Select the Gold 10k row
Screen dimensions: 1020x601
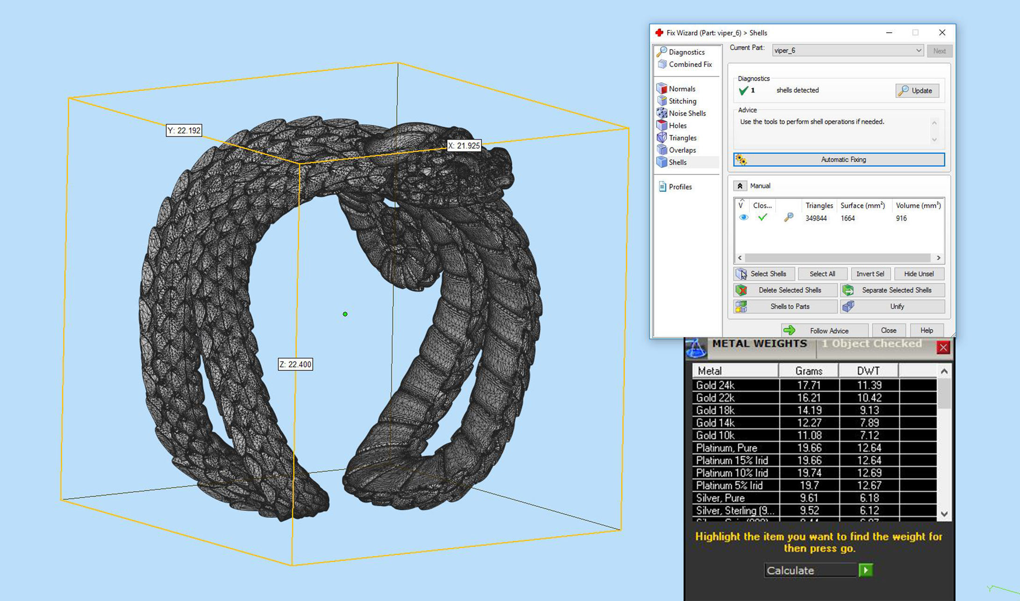(814, 435)
